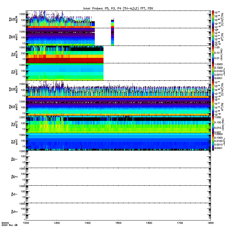Click the empty 'the fb 1' panel
The width and height of the screenshot is (225, 240).
[118, 194]
